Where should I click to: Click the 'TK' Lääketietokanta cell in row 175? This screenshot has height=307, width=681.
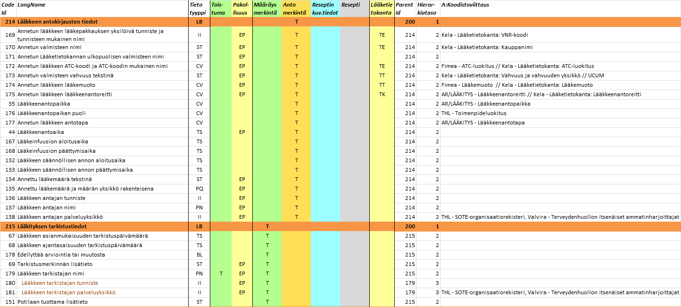382,94
